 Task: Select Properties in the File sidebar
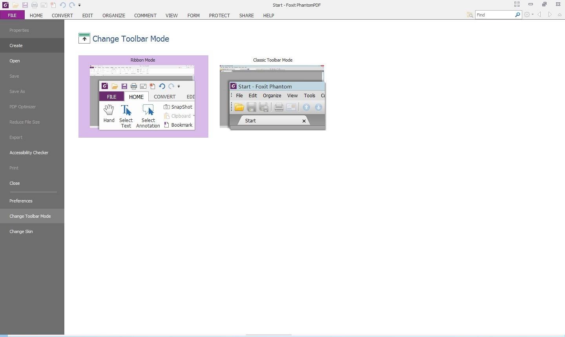32,30
